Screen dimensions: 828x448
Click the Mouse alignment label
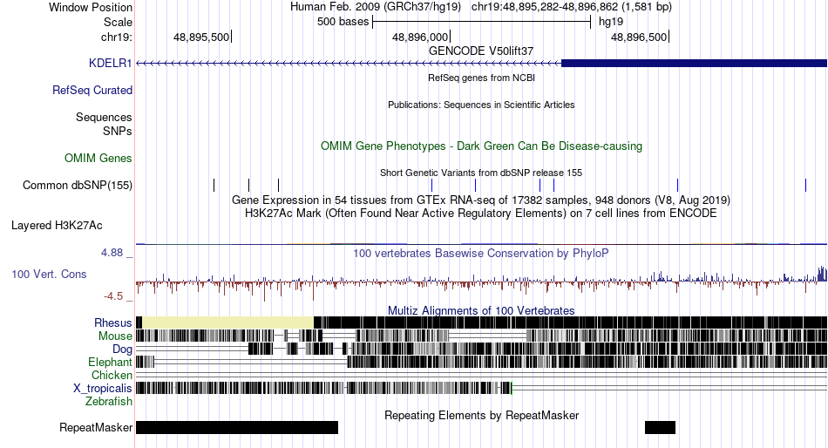point(115,336)
